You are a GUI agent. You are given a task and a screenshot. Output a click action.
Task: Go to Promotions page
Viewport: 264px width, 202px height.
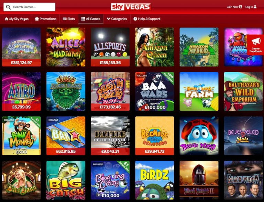click(46, 19)
